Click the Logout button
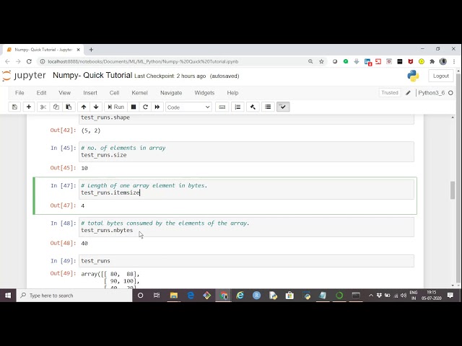 coord(441,76)
